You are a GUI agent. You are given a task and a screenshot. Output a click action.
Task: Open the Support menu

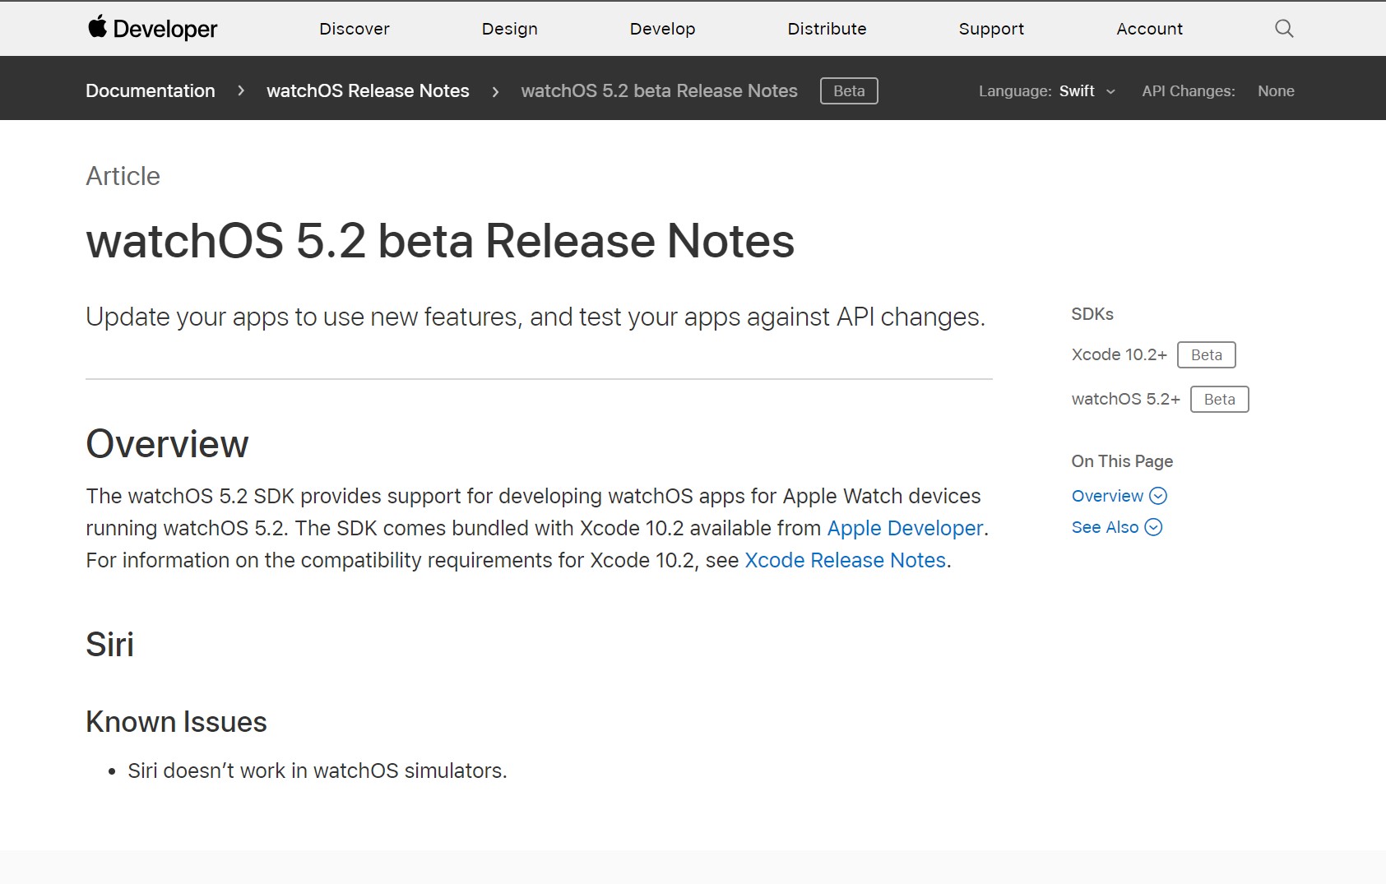[992, 29]
